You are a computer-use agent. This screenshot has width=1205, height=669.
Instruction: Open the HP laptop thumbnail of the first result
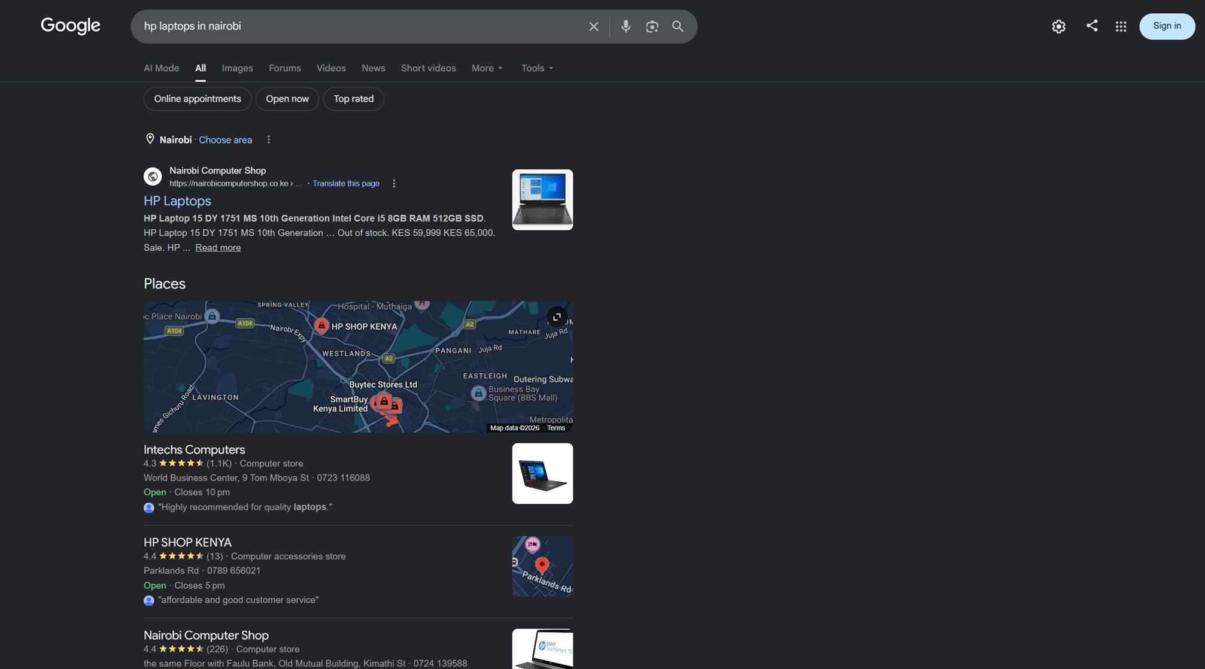(x=542, y=200)
